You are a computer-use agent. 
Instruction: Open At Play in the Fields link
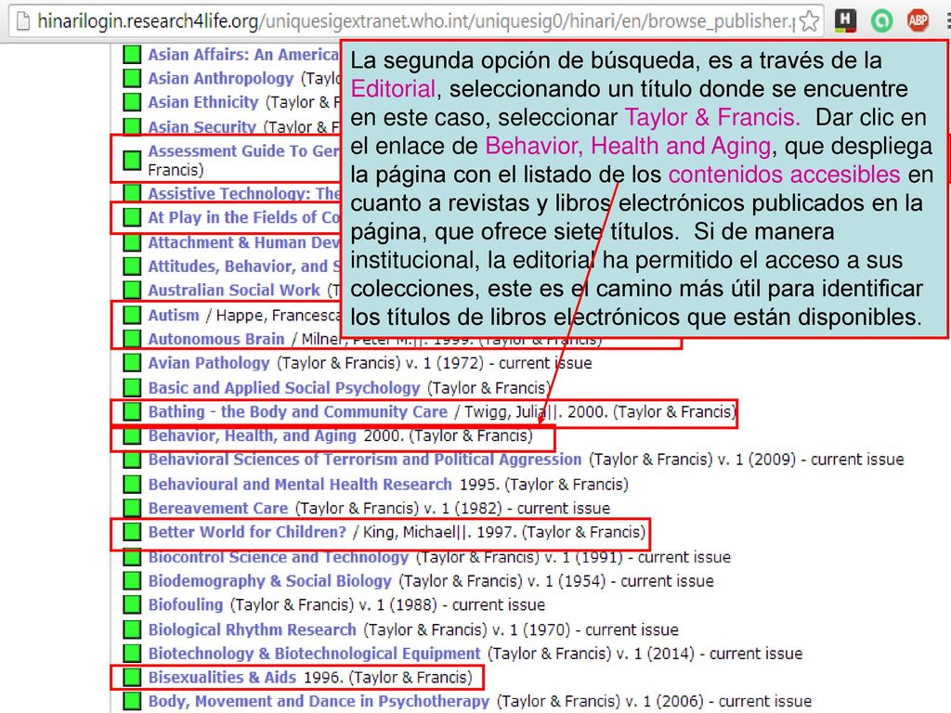click(243, 217)
